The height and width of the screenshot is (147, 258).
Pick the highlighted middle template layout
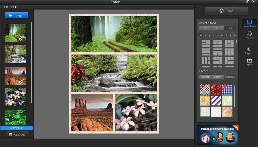point(218,52)
